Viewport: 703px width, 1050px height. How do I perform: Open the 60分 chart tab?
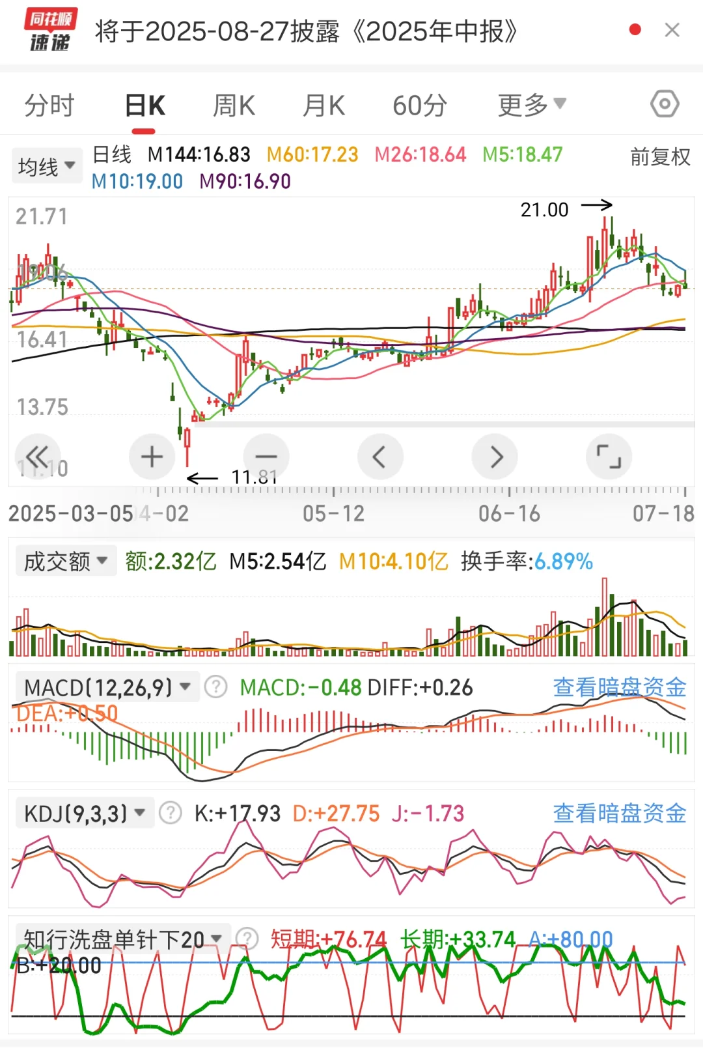419,106
